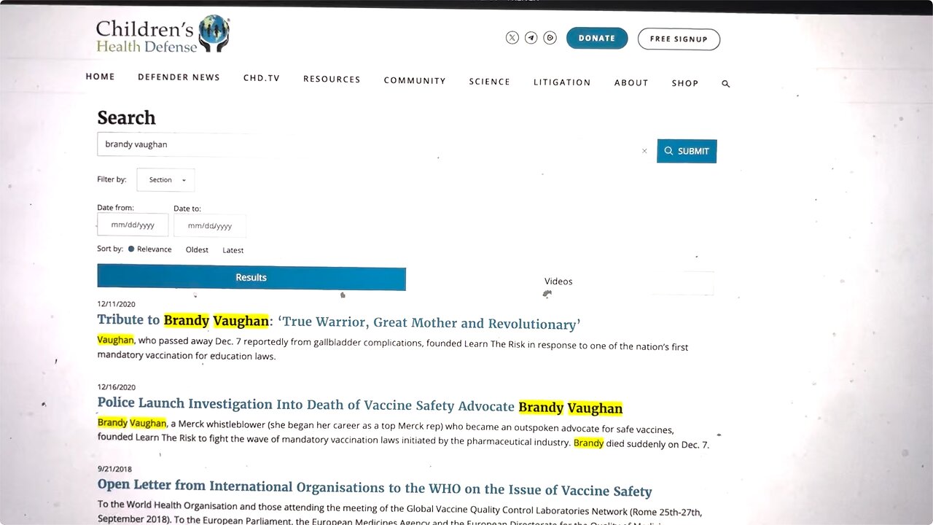The height and width of the screenshot is (525, 933).
Task: Open the X (Twitter) social icon
Action: tap(512, 38)
